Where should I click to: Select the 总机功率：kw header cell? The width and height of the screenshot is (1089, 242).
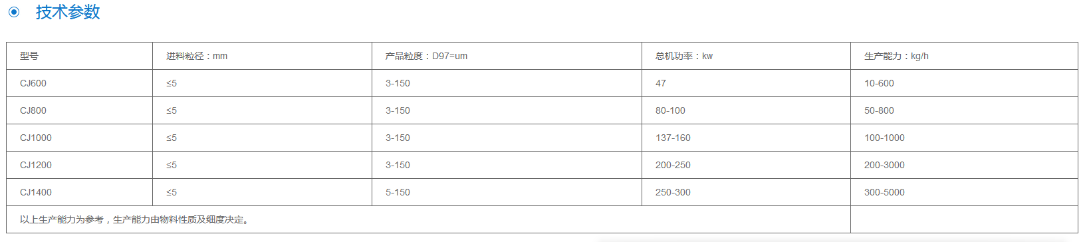click(747, 56)
